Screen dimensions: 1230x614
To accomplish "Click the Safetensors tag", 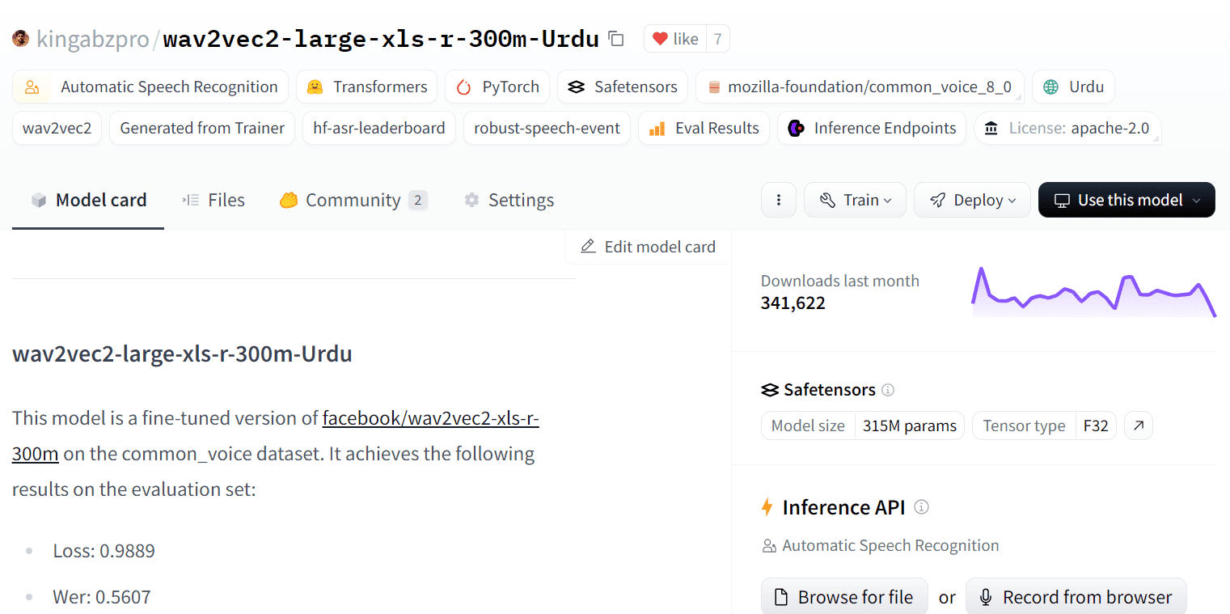I will pos(623,87).
